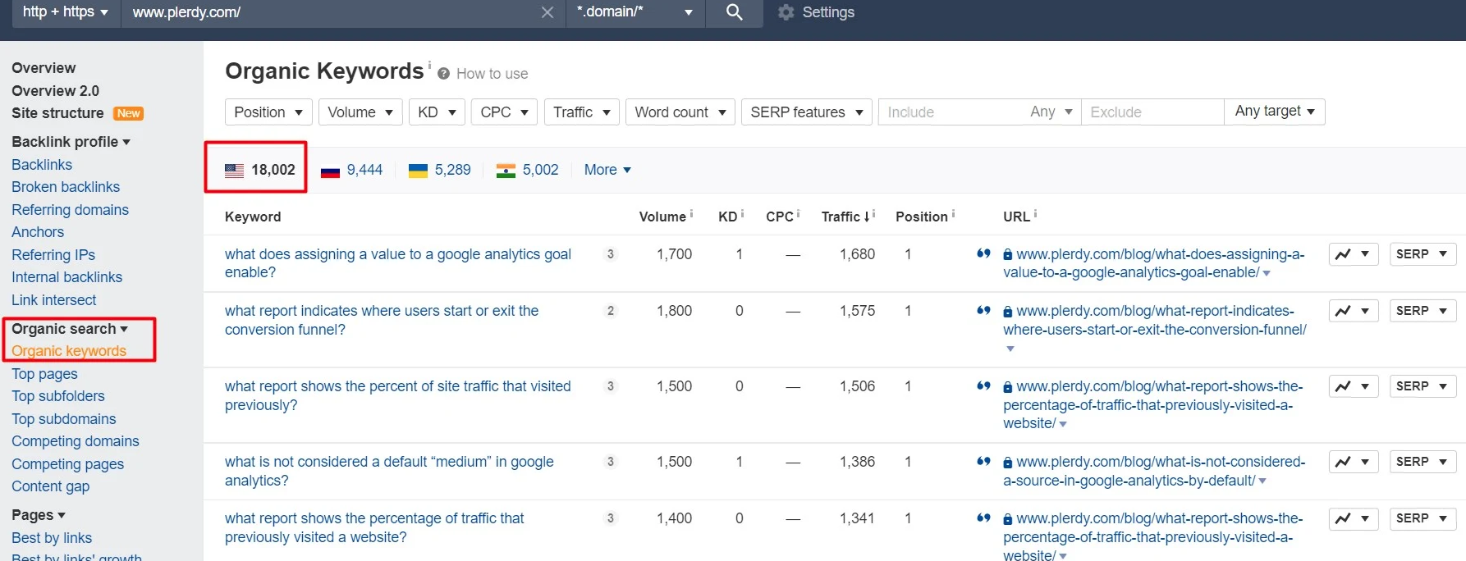Click the Position column info icon
Image resolution: width=1466 pixels, height=561 pixels.
[x=953, y=213]
